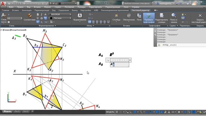Open Правка menu

coord(20,7)
